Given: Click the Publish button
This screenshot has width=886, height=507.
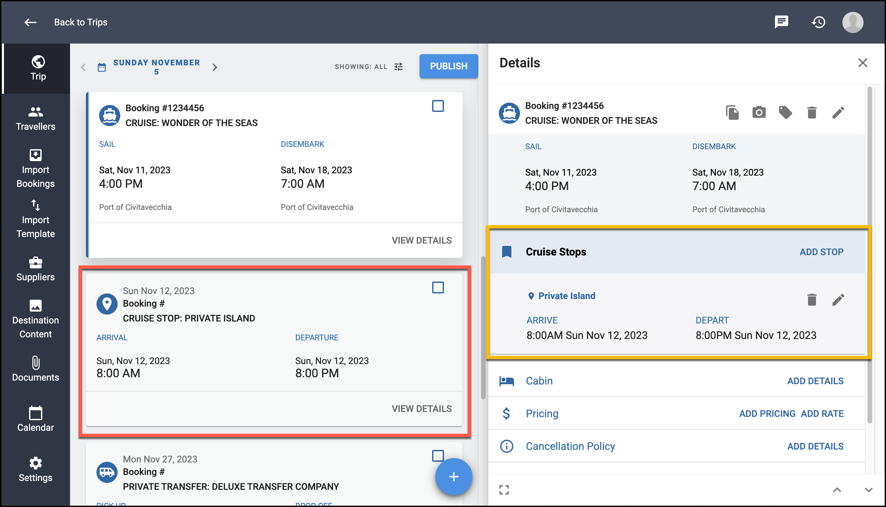Looking at the screenshot, I should pyautogui.click(x=448, y=66).
